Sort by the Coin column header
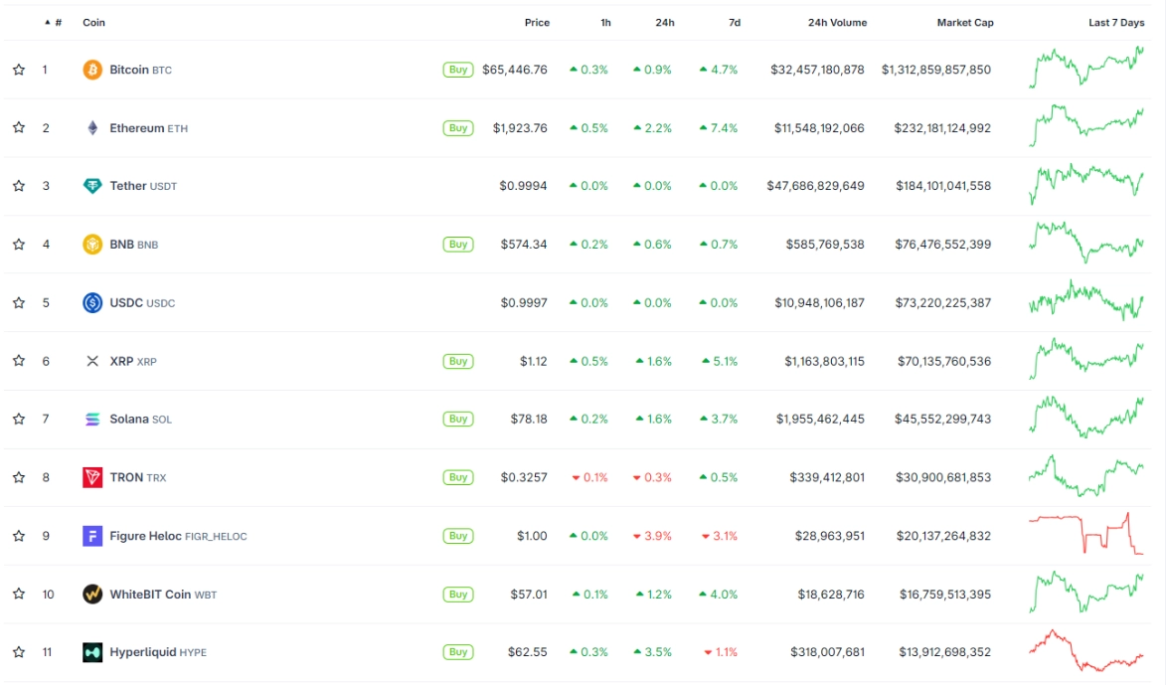 pos(93,23)
